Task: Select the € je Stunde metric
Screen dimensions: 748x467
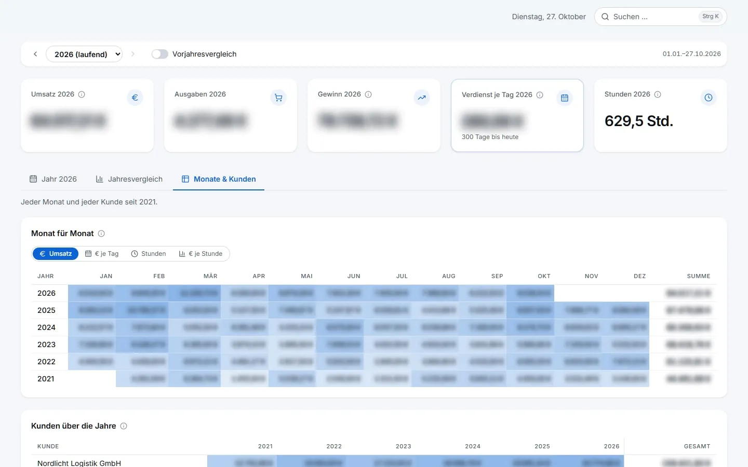Action: [x=201, y=254]
